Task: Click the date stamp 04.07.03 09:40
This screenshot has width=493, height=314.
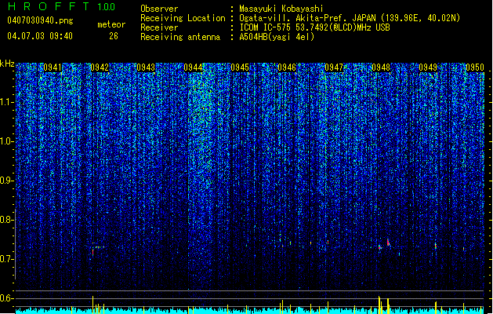Action: pos(40,36)
